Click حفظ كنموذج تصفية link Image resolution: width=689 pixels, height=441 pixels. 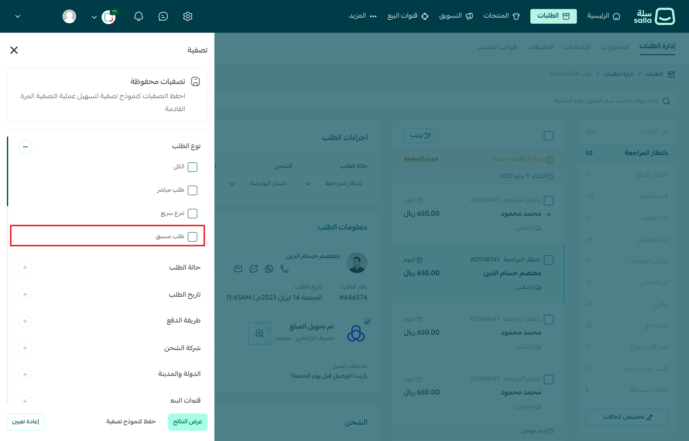click(x=131, y=421)
